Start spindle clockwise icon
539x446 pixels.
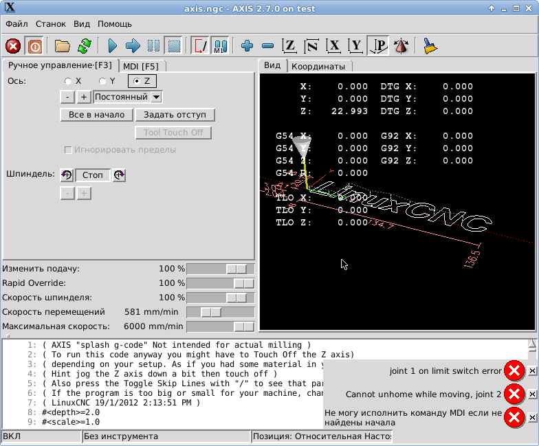[x=119, y=175]
